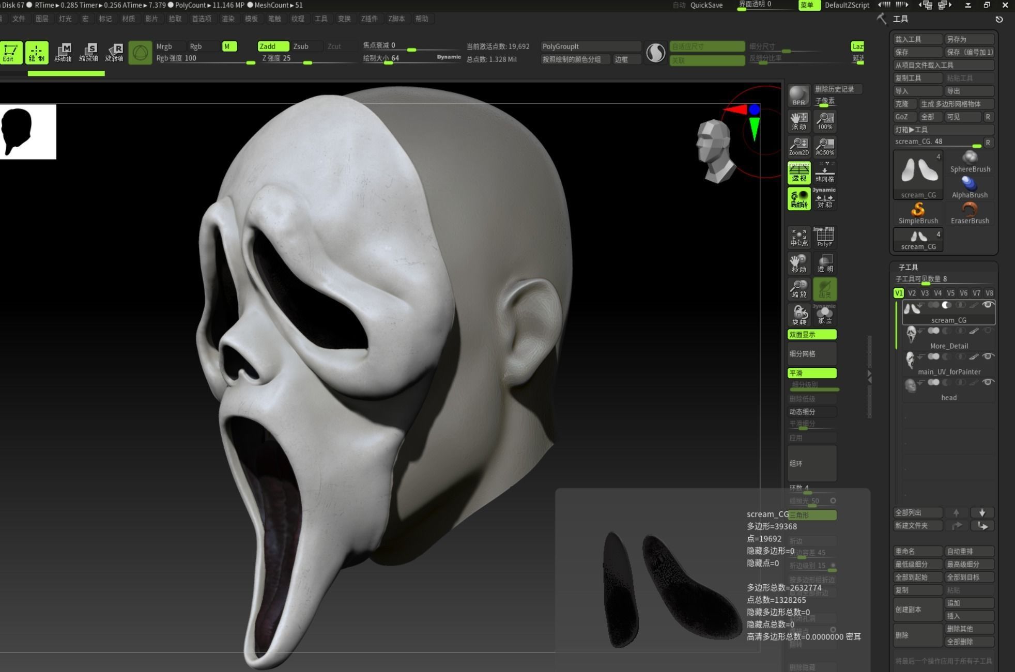This screenshot has height=672, width=1015.
Task: Open the Z插件 menu
Action: coord(369,19)
